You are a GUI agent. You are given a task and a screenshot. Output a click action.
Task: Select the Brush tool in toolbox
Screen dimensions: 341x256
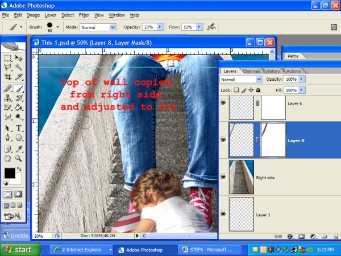[x=19, y=89]
